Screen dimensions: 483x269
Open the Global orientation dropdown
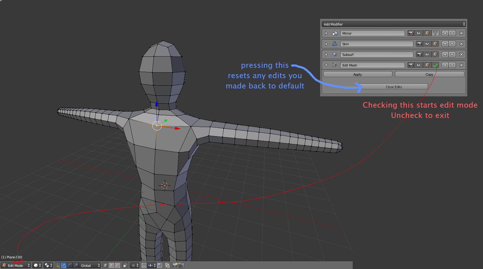90,265
